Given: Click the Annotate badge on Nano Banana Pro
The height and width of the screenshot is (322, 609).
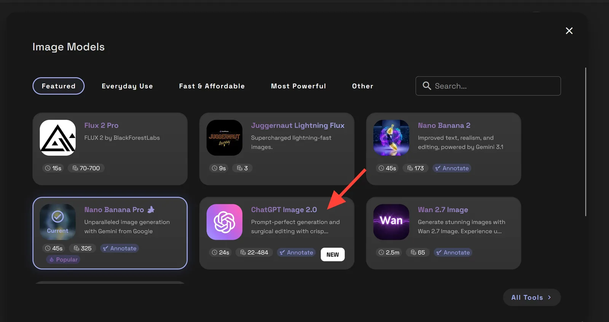Looking at the screenshot, I should tap(120, 248).
